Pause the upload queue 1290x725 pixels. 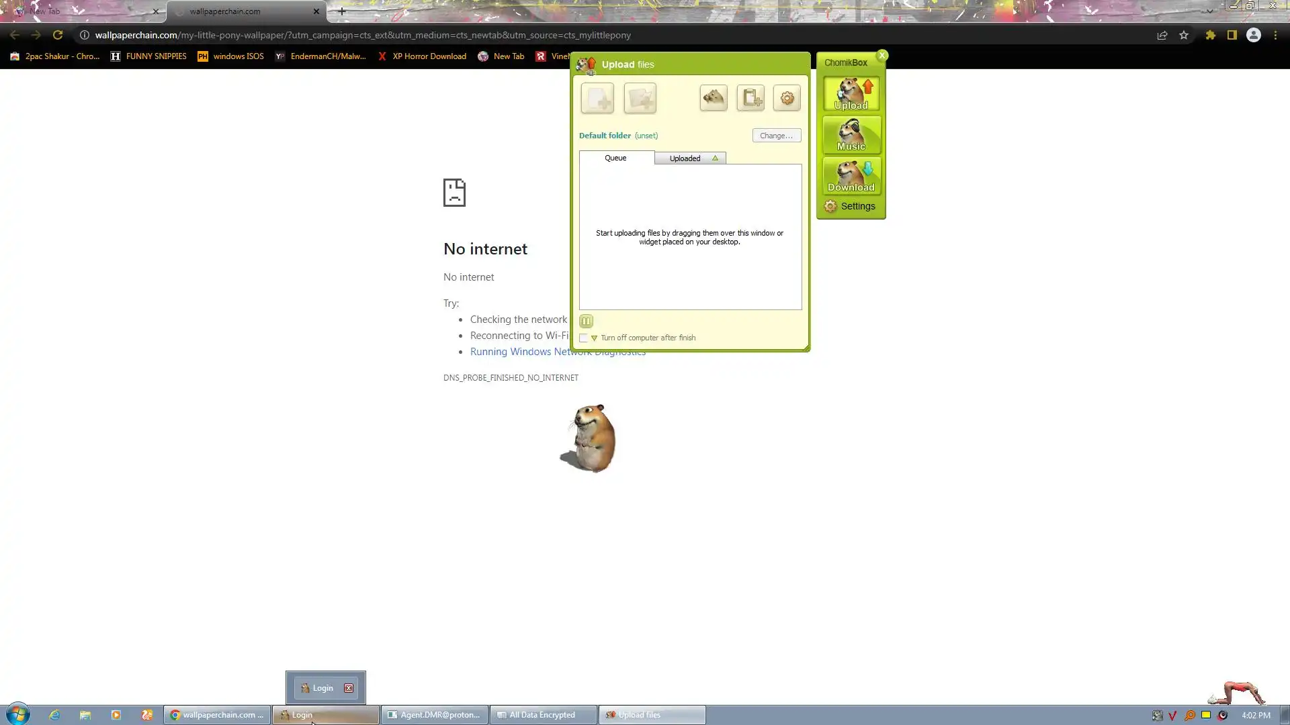pyautogui.click(x=586, y=321)
